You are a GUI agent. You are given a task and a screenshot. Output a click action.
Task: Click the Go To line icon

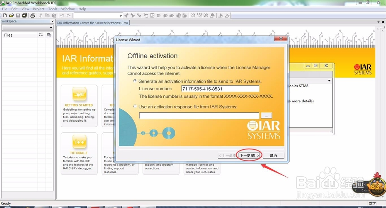point(146,15)
